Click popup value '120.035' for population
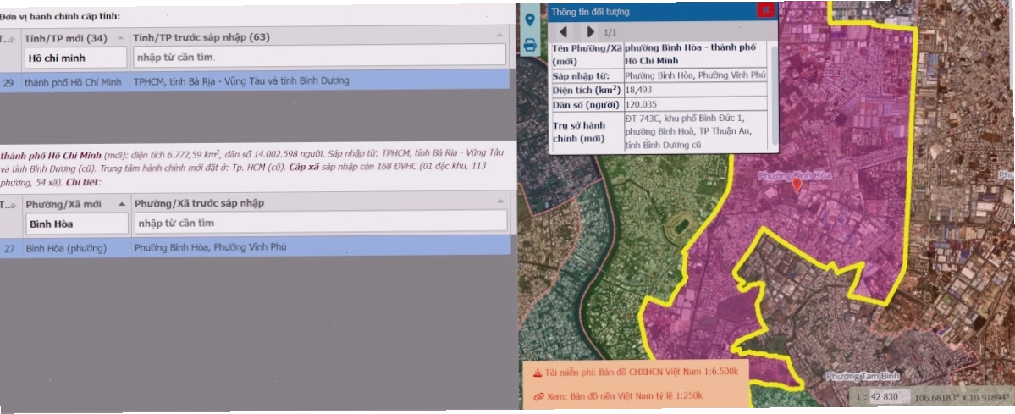Viewport: 1015px width, 414px height. coord(642,104)
